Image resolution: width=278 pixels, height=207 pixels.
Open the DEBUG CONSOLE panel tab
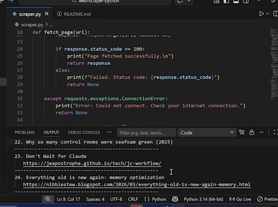[84, 133]
